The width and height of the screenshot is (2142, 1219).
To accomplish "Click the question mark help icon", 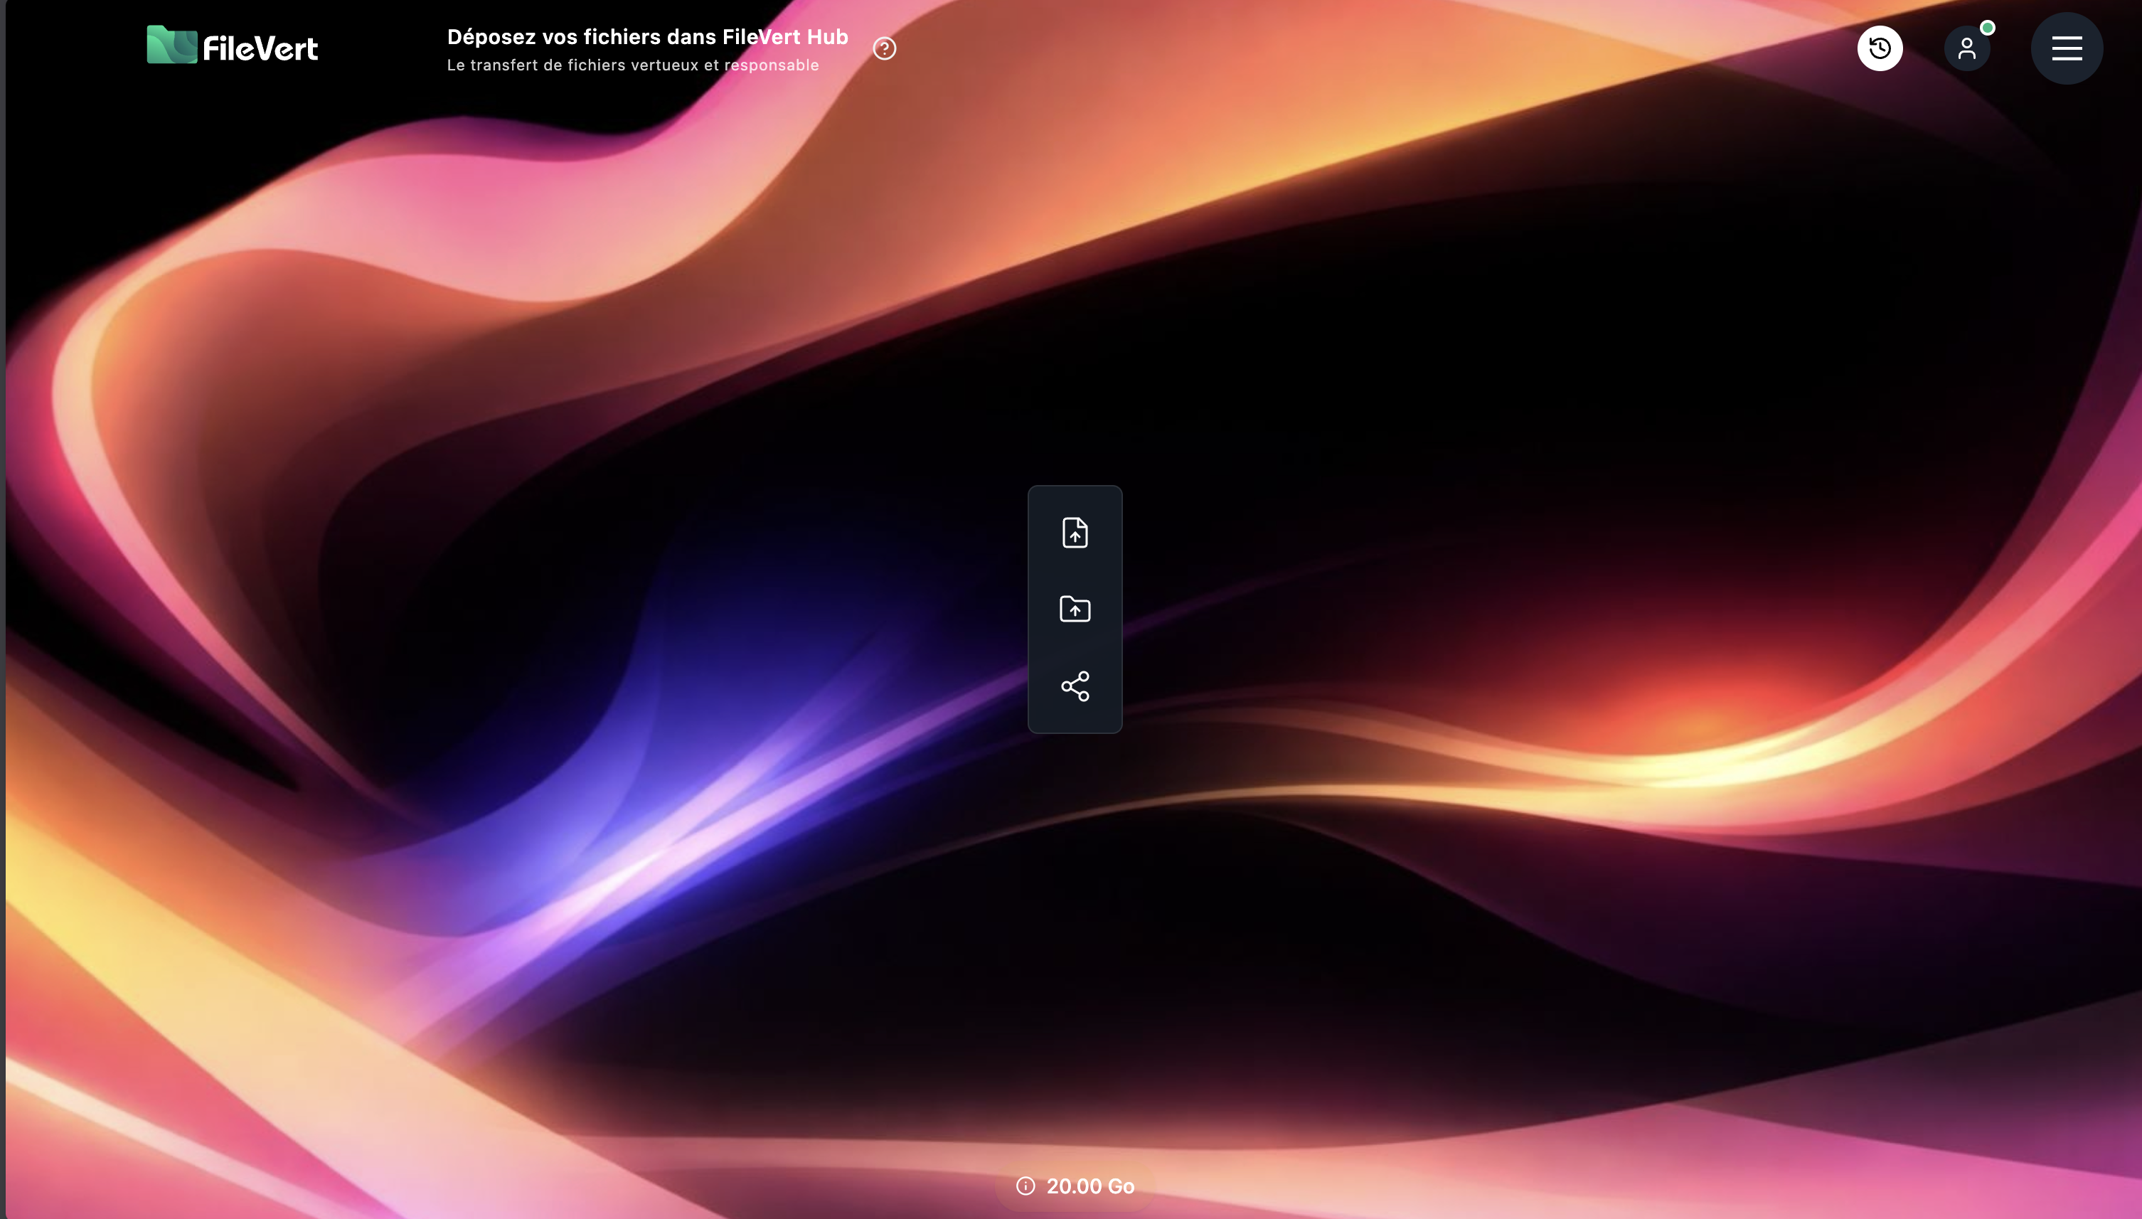I will coord(884,48).
